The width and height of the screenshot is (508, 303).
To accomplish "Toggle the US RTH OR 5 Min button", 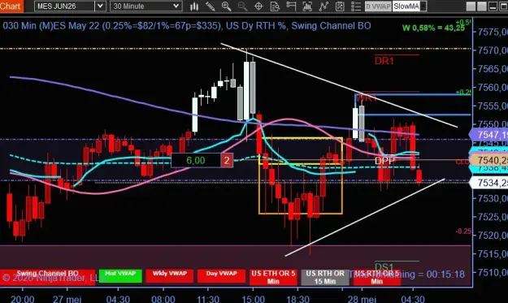I will [377, 278].
